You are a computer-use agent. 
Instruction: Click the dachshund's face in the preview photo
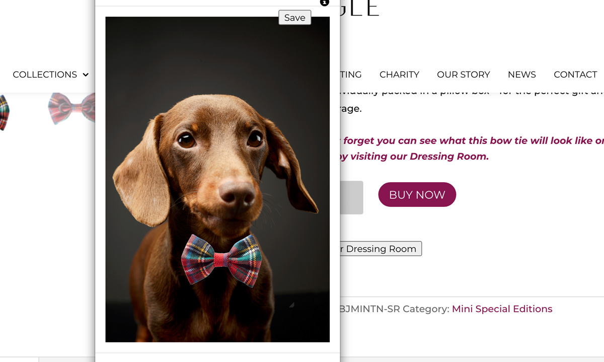(216, 151)
